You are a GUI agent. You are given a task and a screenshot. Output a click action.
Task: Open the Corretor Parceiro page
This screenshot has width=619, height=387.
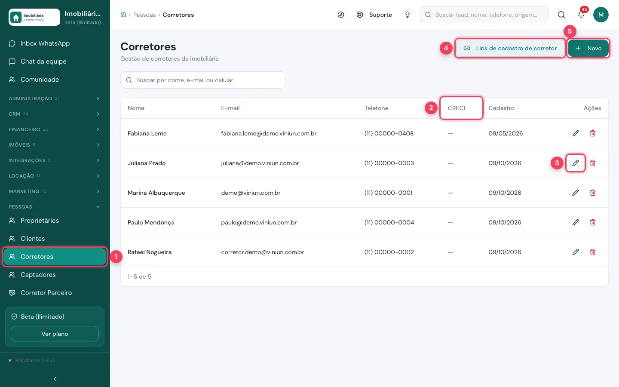(x=55, y=293)
